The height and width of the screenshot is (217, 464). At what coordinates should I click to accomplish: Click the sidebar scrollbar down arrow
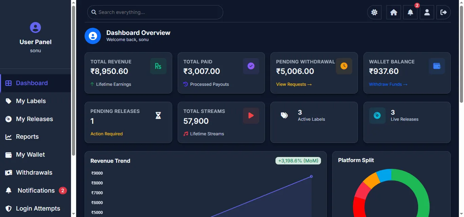pyautogui.click(x=73, y=214)
